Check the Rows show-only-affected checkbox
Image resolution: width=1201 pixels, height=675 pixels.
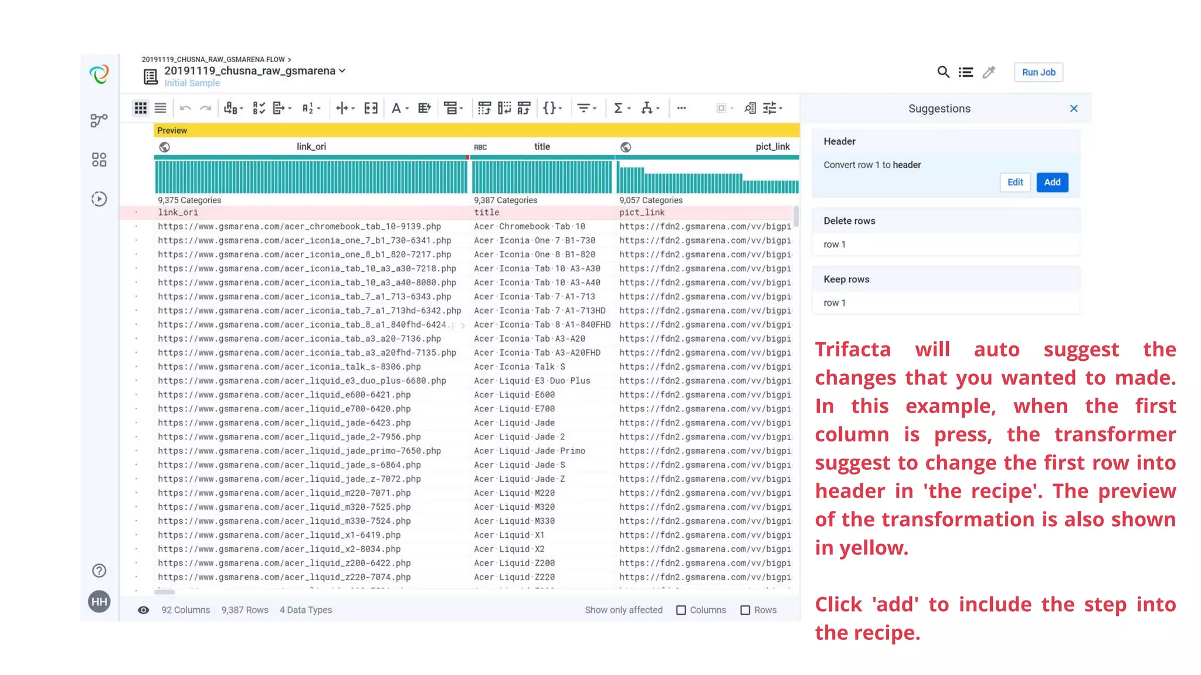tap(745, 610)
